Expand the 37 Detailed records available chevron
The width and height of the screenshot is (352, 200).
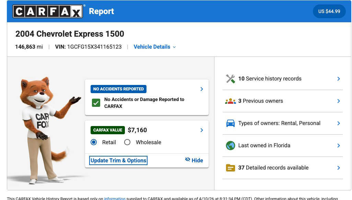pos(339,168)
